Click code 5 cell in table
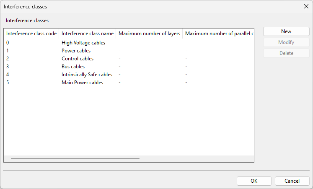 (8, 83)
